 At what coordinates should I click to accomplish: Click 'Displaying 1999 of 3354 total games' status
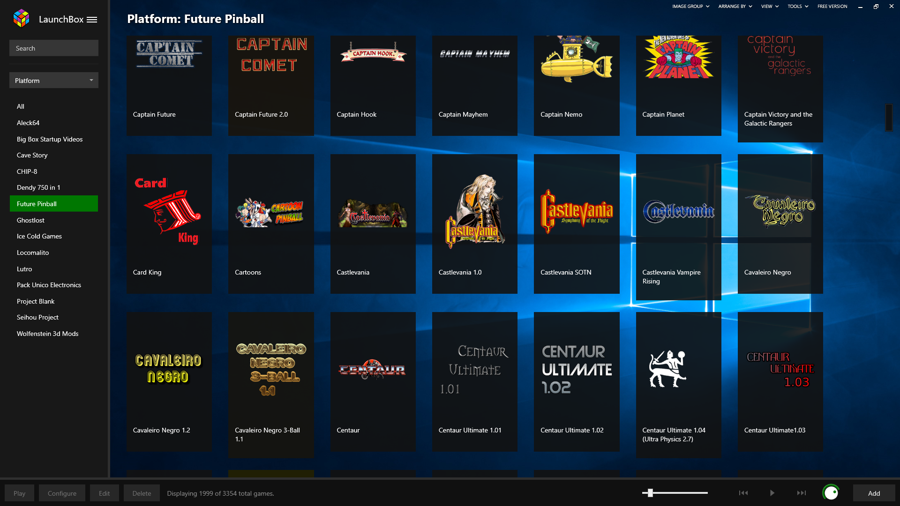[220, 493]
